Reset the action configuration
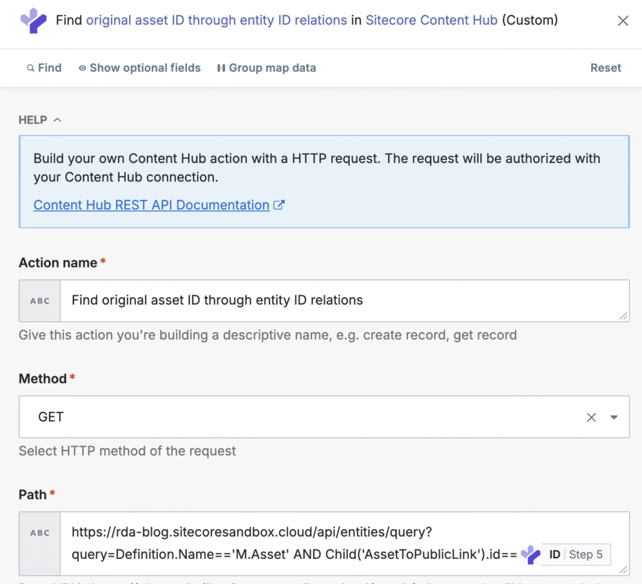The height and width of the screenshot is (584, 642). pos(606,68)
